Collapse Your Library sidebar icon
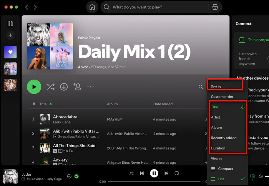269x186 pixels. (10, 23)
